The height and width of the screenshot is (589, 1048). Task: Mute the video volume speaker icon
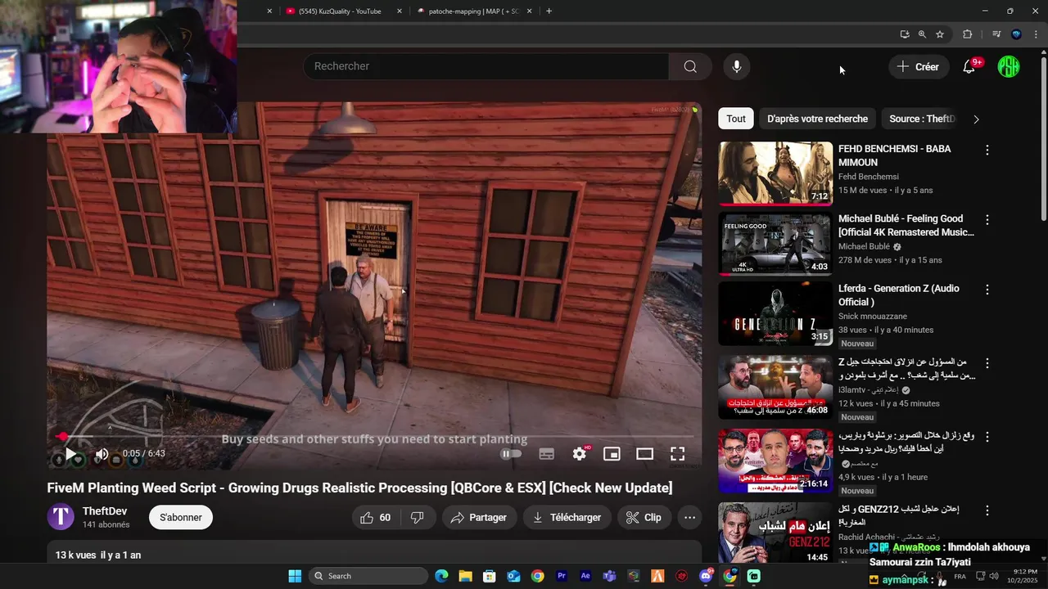coord(102,454)
